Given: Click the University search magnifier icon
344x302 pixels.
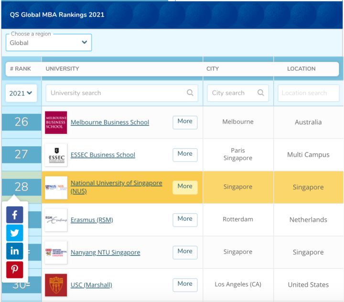Looking at the screenshot, I should (190, 93).
